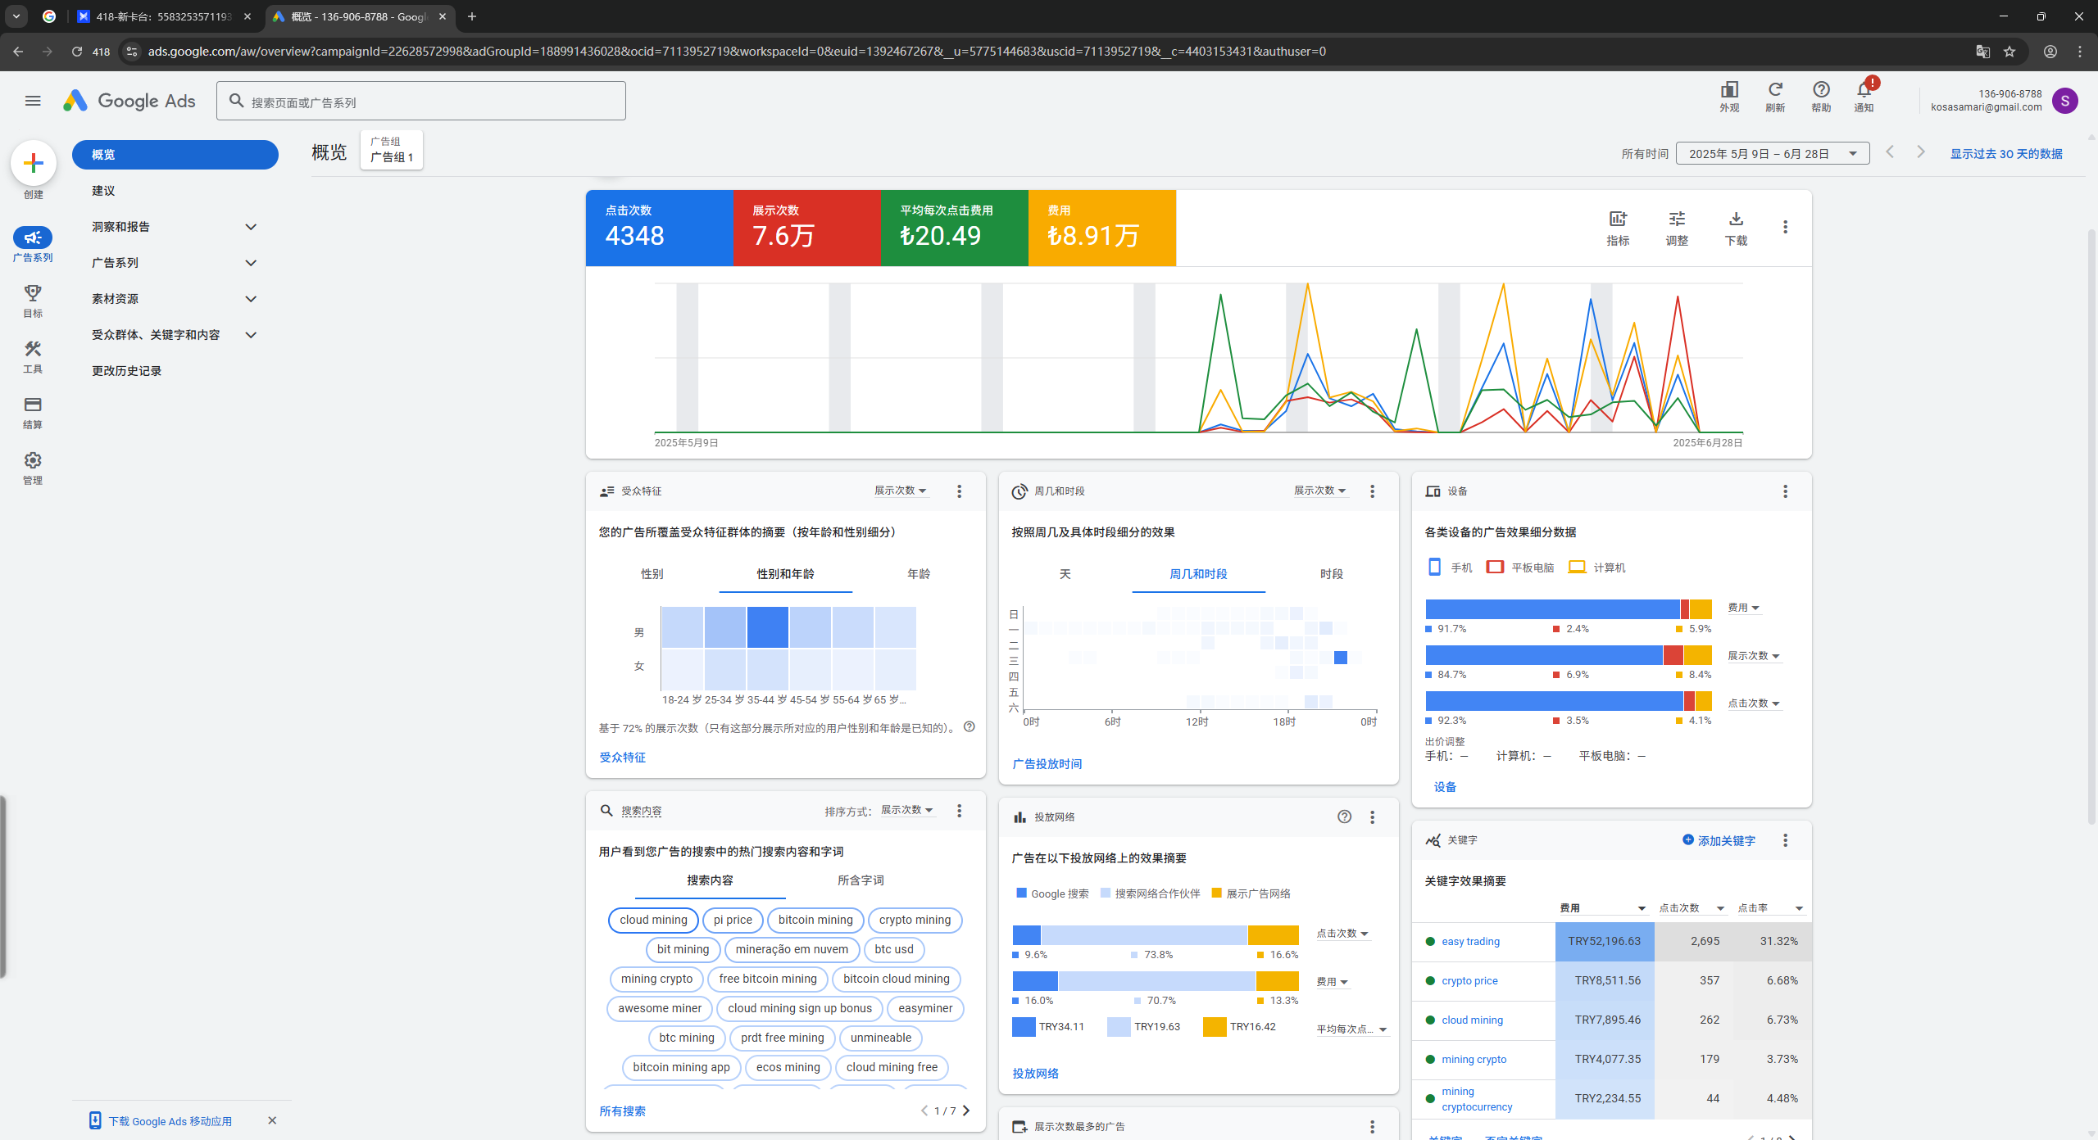Click the chart download icon
The image size is (2098, 1140).
[1736, 219]
